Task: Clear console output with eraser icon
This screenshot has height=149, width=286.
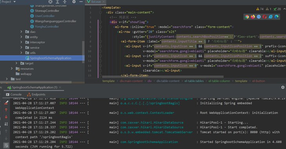Action: coord(6,103)
